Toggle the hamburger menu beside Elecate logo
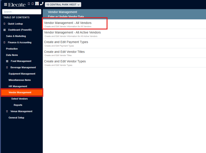Image resolution: width=206 pixels, height=153 pixels. point(5,4)
